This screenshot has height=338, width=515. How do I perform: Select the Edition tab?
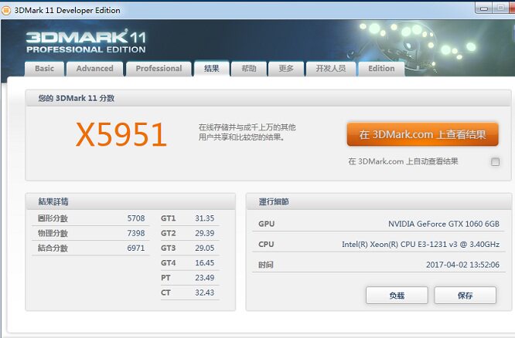(x=381, y=69)
